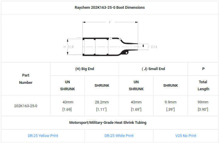220x144 pixels.
Task: Select the J DIA label in diagram
Action: click(x=152, y=47)
